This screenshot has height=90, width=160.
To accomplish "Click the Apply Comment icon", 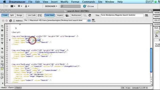I will (2, 74).
